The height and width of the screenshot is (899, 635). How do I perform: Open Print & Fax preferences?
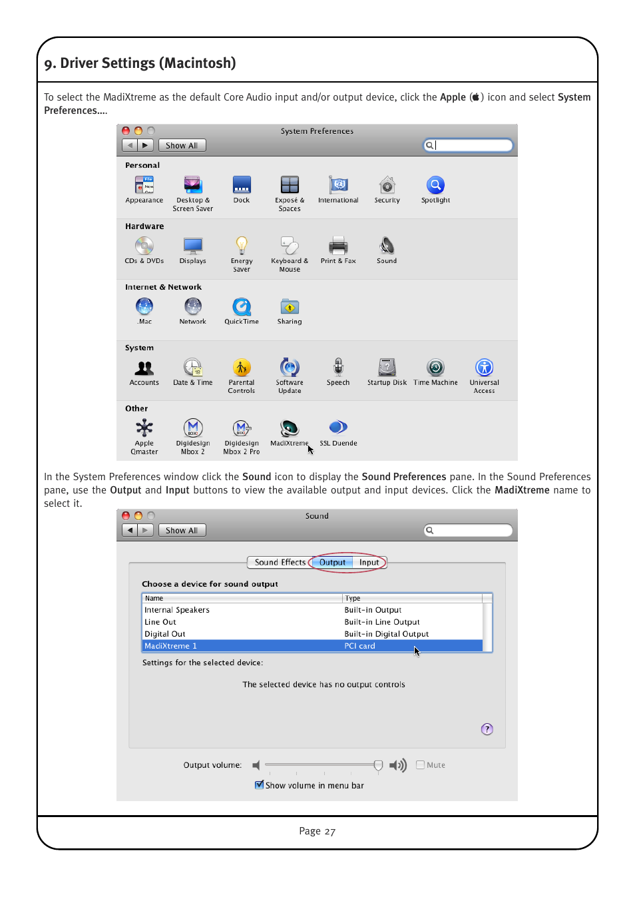pyautogui.click(x=338, y=246)
